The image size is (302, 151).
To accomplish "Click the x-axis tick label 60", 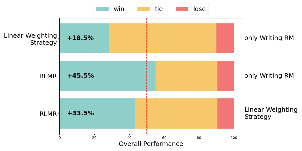I will tap(164, 138).
